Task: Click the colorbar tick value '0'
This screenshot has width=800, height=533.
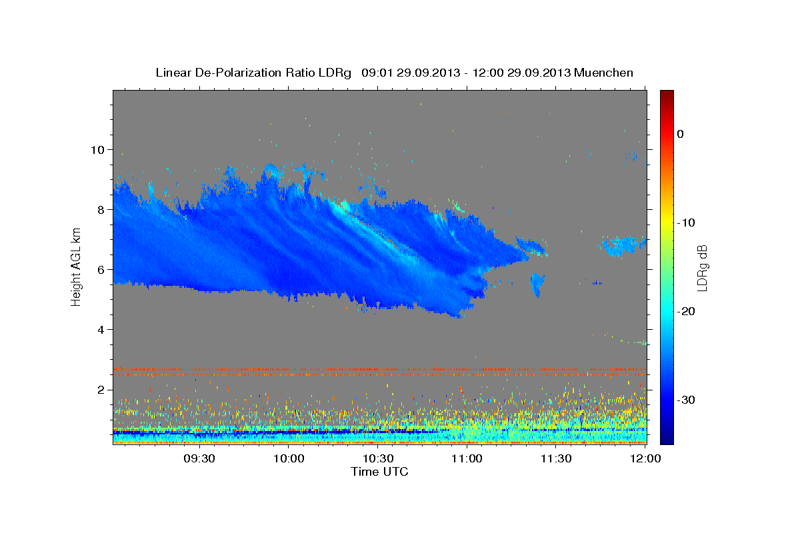Action: [681, 134]
